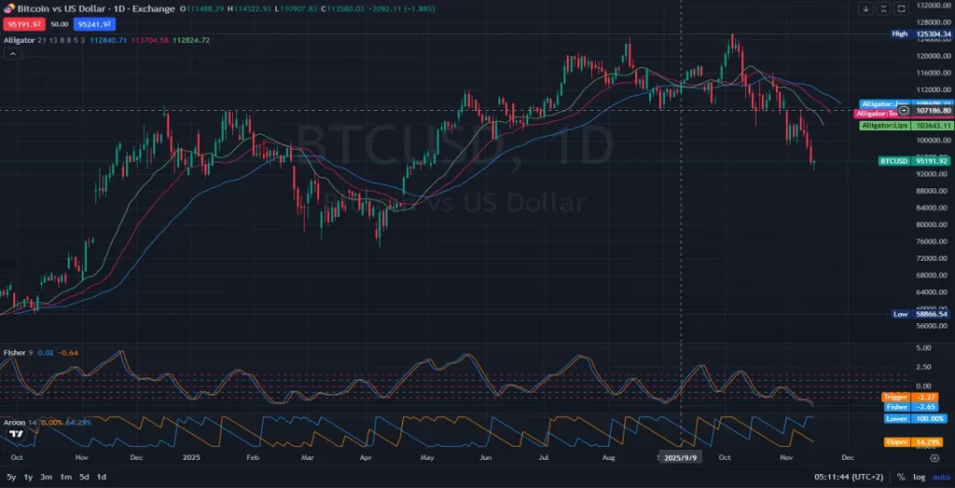Click the Aroon Lower 100.00% label
955x488 pixels.
click(914, 419)
